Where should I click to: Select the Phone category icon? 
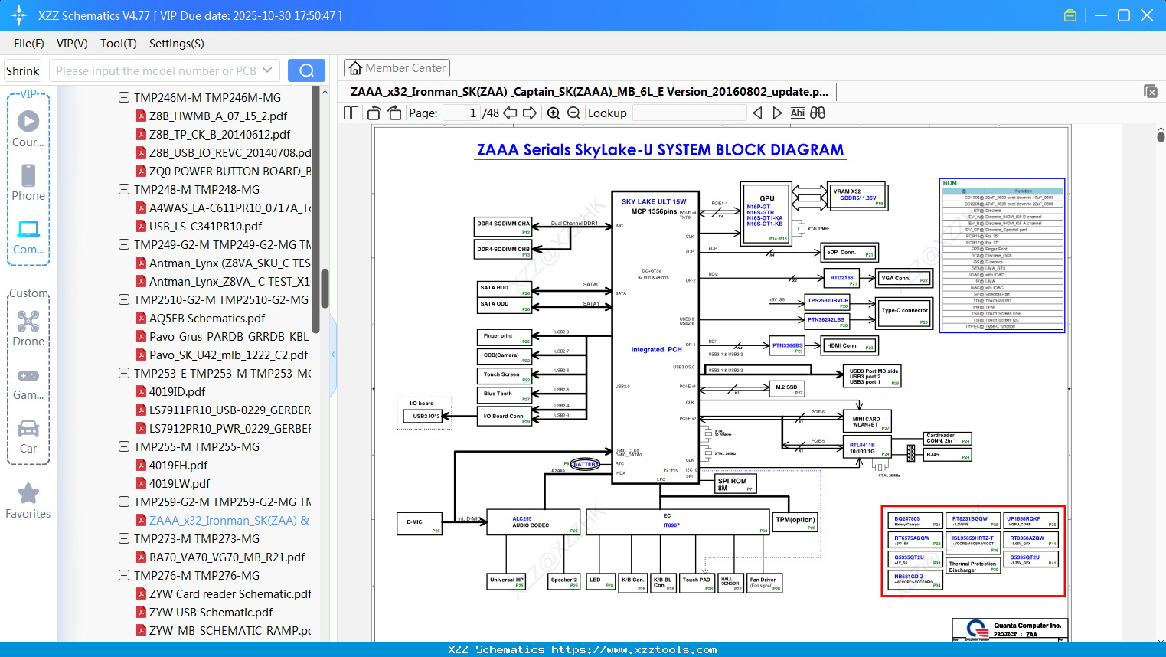tap(28, 175)
